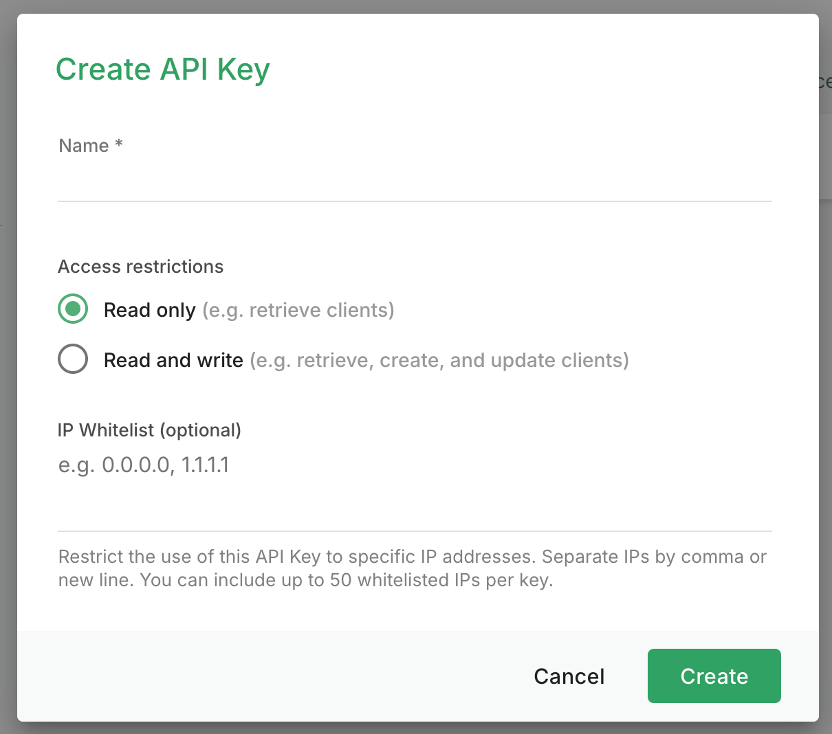Click the "IP Whitelist (optional)" label
Image resolution: width=832 pixels, height=734 pixels.
pos(149,430)
